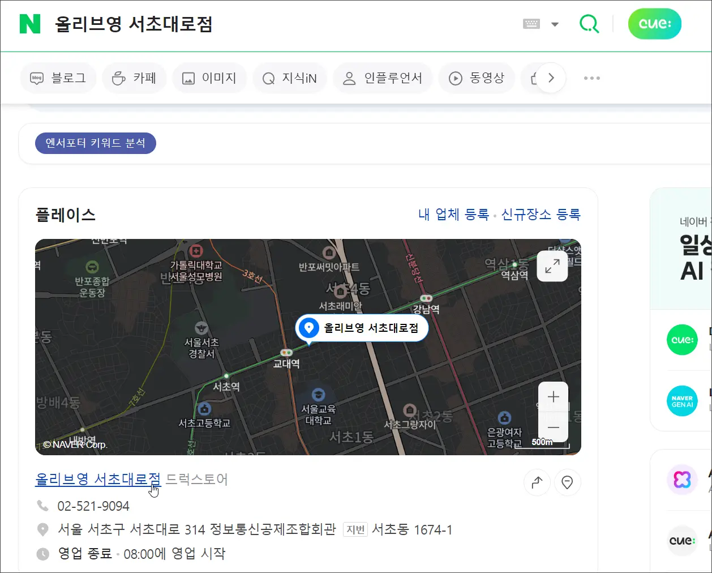Click the green search magnifier icon
The image size is (712, 573).
click(x=589, y=24)
